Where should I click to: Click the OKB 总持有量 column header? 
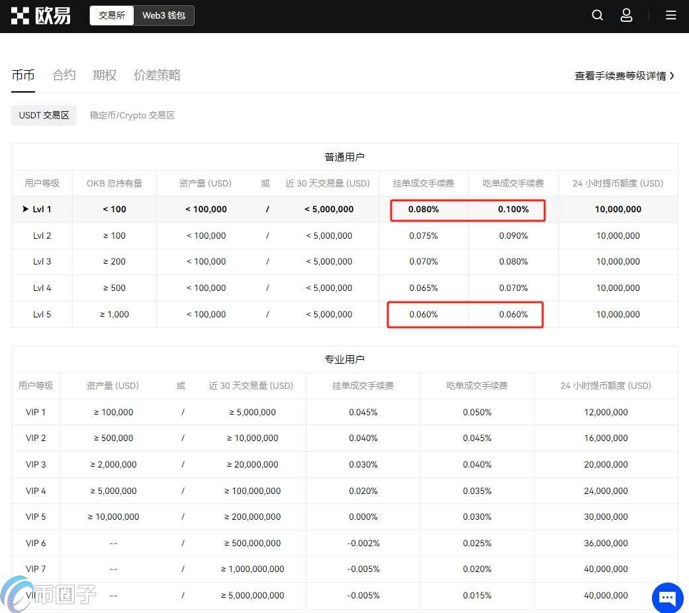coord(115,183)
